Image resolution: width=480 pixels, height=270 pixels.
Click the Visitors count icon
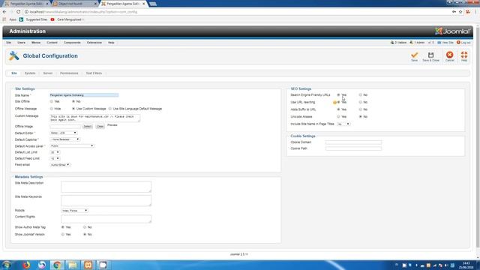click(392, 43)
